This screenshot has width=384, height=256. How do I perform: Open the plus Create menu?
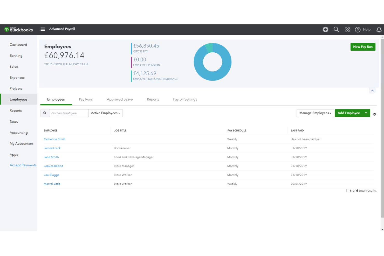tap(325, 29)
